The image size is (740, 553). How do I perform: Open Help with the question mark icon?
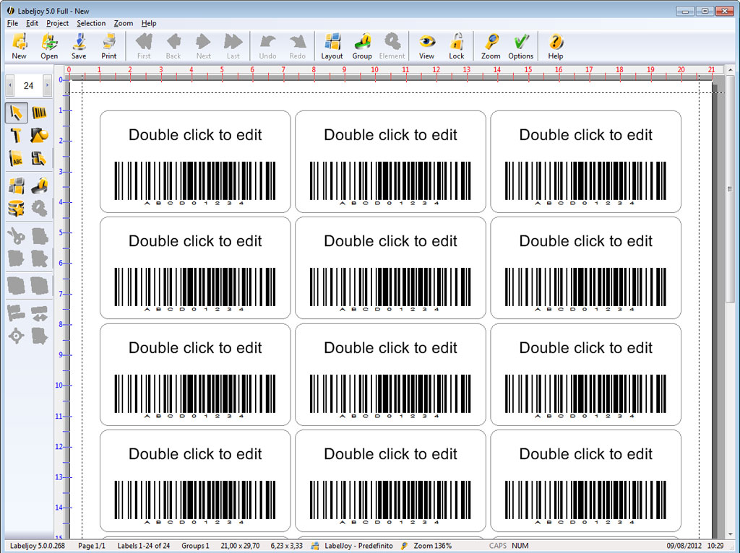point(556,46)
